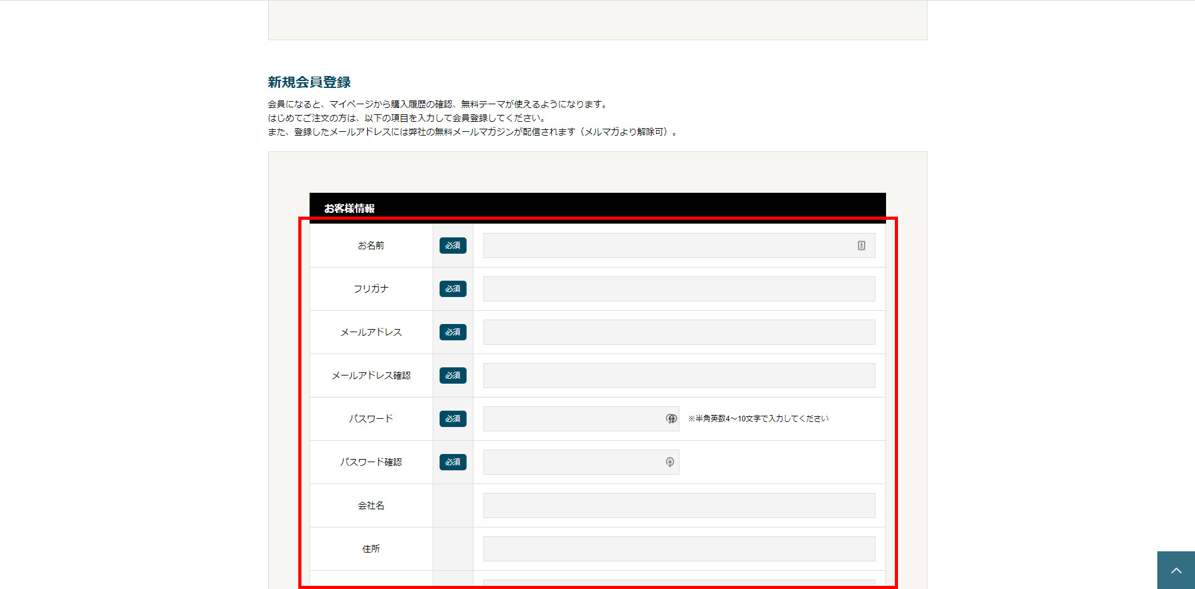The height and width of the screenshot is (589, 1195).
Task: Click the 必須 badge beside フリガナ
Action: (453, 289)
